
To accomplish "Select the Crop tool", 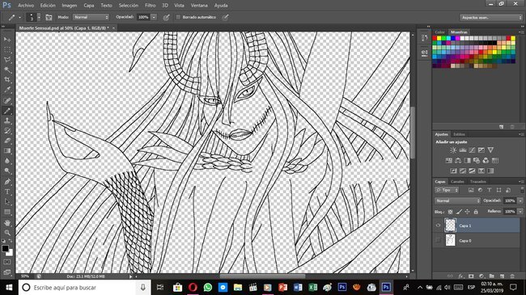I will click(7, 80).
